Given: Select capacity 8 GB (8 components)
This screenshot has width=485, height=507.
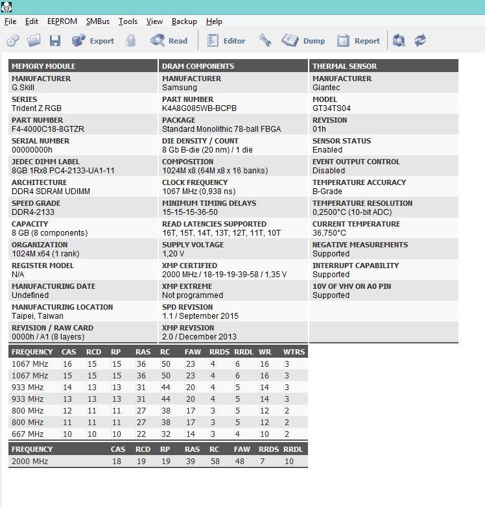Looking at the screenshot, I should pyautogui.click(x=50, y=233).
